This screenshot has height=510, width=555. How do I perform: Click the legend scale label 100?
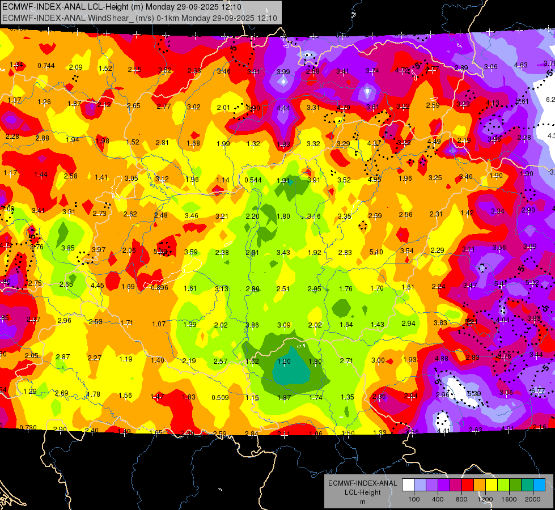pyautogui.click(x=414, y=499)
